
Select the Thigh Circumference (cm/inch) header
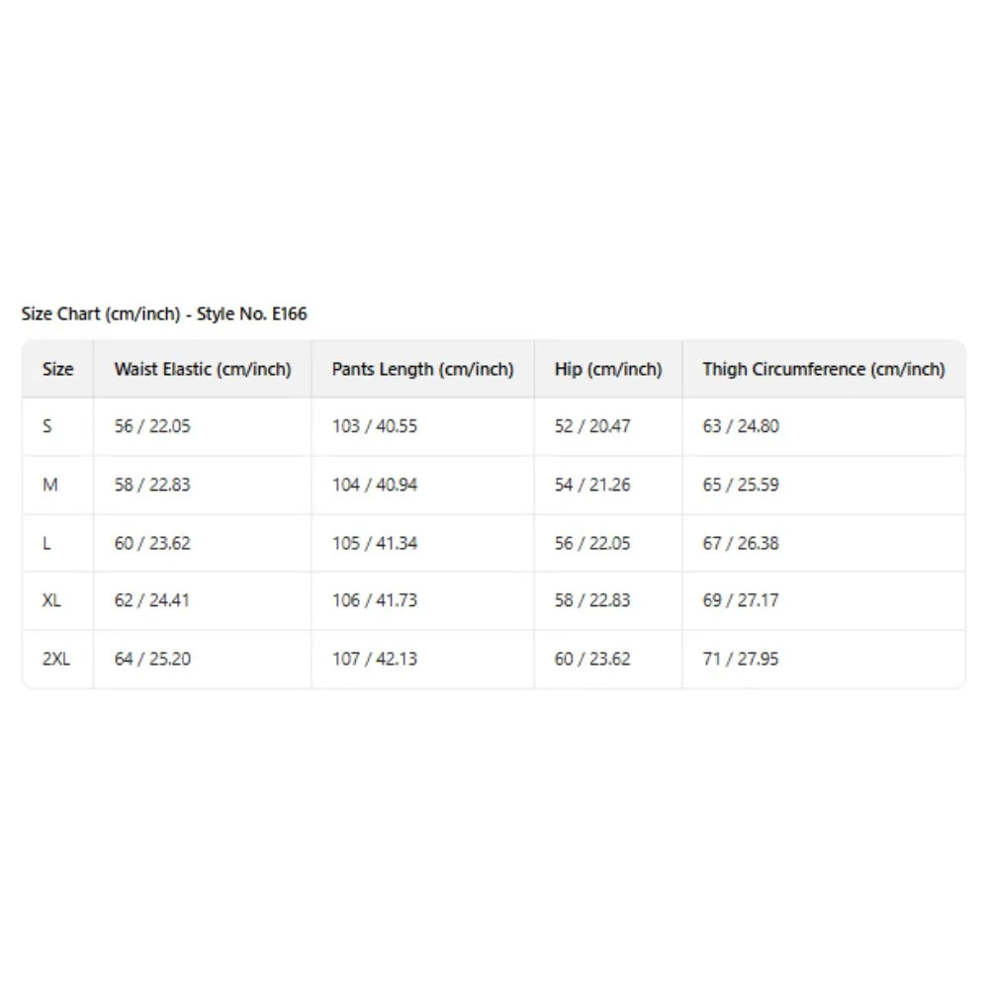click(x=824, y=370)
